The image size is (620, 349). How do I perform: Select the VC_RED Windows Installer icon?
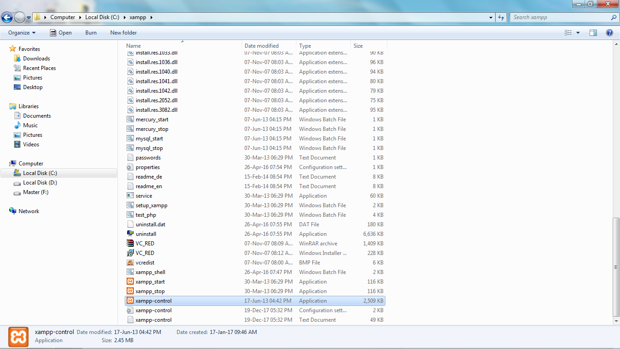[x=130, y=253]
